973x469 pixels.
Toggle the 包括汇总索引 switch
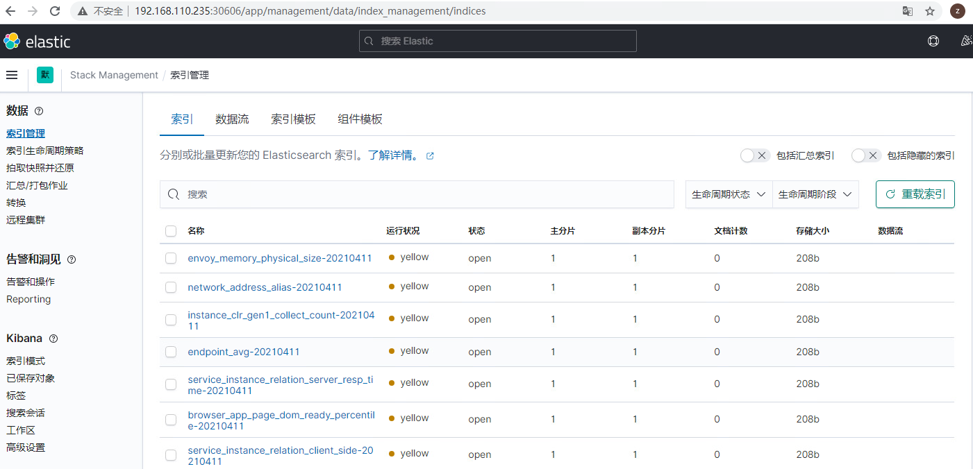[755, 155]
